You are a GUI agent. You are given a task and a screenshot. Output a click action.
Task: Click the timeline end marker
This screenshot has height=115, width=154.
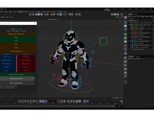123,103
